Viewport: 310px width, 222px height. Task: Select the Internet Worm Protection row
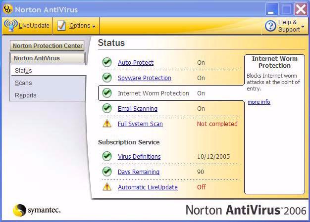click(x=171, y=93)
